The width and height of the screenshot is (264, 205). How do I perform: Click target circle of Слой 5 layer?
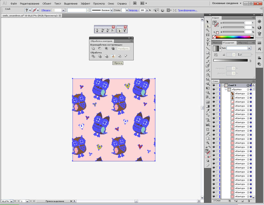(x=247, y=85)
